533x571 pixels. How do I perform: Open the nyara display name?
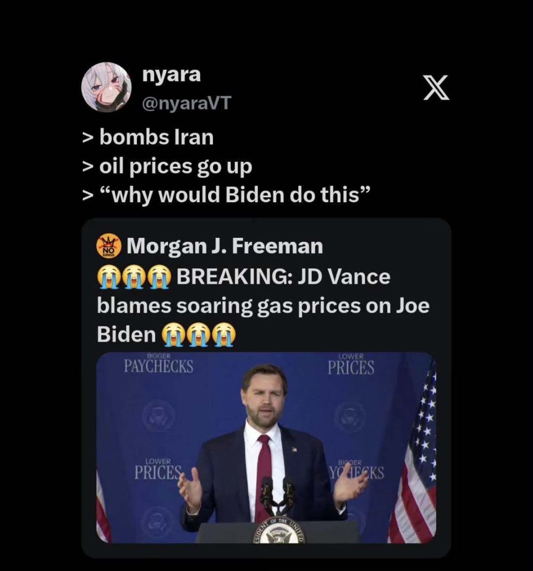coord(172,75)
